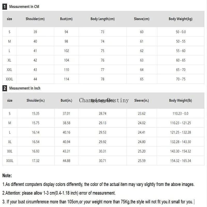Click the Changing Destiny watermark text
The height and width of the screenshot is (207, 207).
click(104, 100)
